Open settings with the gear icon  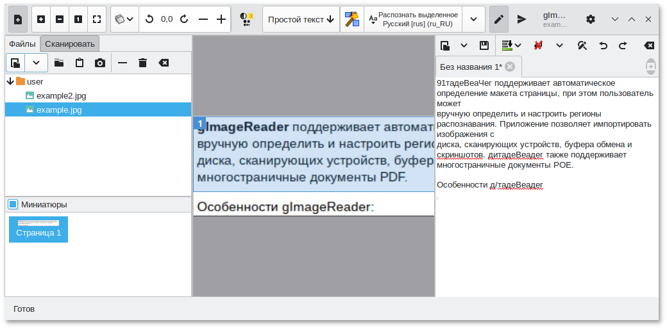(591, 19)
